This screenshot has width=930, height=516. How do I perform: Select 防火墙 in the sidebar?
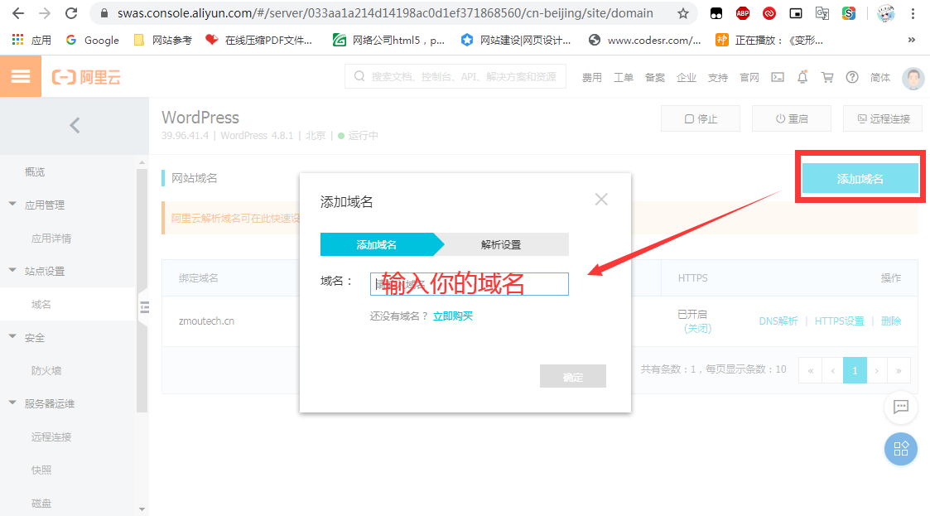pos(46,370)
